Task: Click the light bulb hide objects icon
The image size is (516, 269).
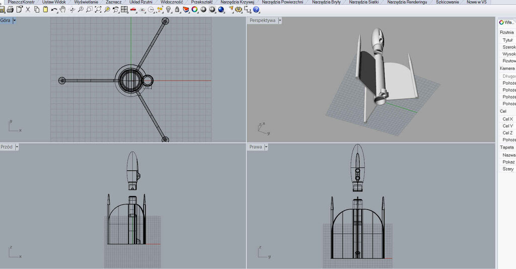Action: [x=168, y=10]
